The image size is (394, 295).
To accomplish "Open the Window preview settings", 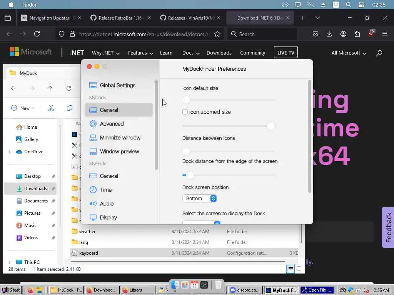I will 114,151.
